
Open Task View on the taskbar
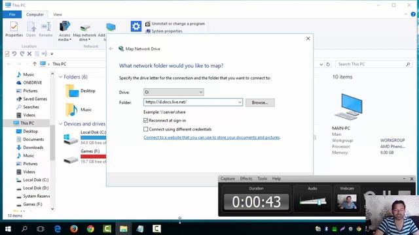(41, 228)
